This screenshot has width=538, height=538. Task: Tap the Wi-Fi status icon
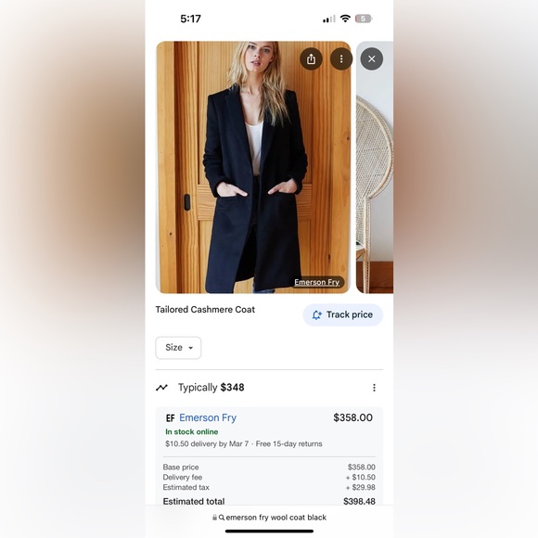[345, 19]
